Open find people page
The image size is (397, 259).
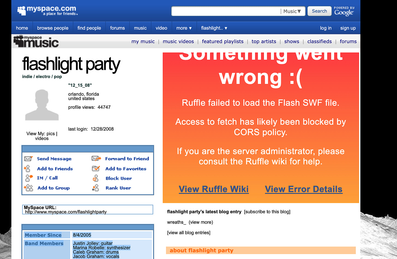[x=89, y=28]
